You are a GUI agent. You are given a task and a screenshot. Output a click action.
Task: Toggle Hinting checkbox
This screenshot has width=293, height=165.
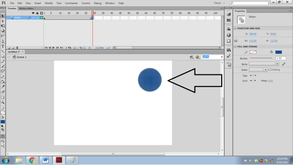click(x=270, y=70)
